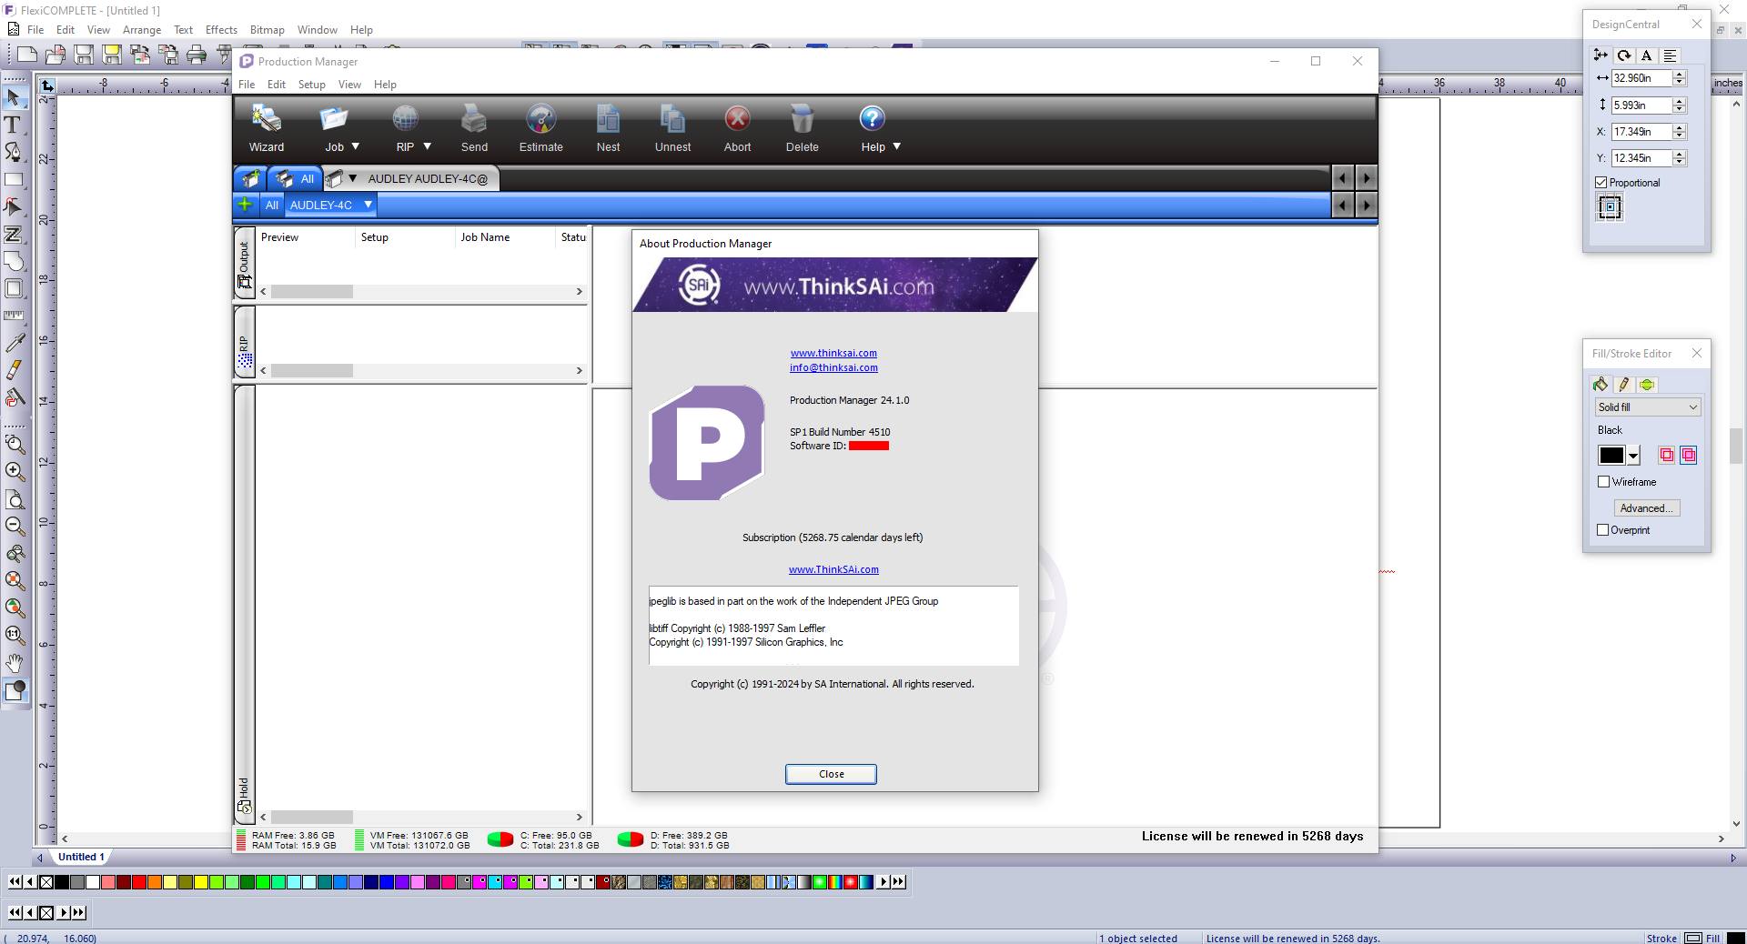
Task: Click the Zoom Out magnifier tool
Action: click(x=15, y=526)
